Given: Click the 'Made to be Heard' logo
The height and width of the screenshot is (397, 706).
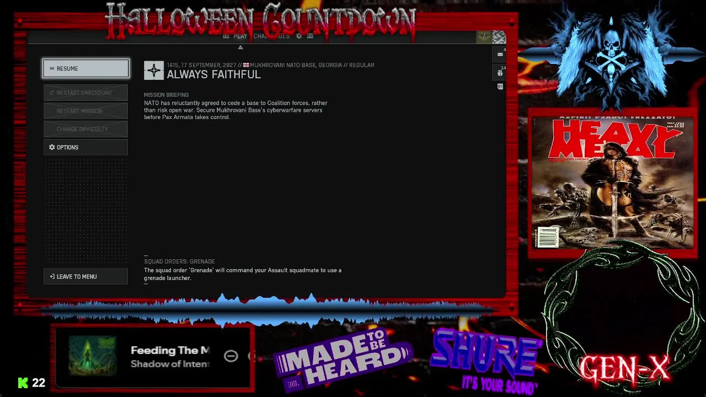Looking at the screenshot, I should 343,359.
